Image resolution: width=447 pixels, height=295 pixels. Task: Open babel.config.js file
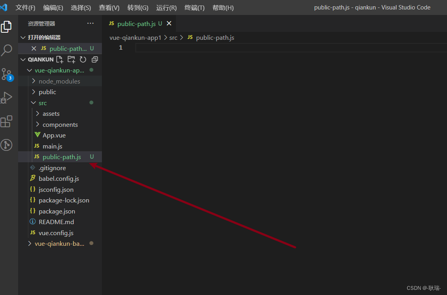coord(60,178)
